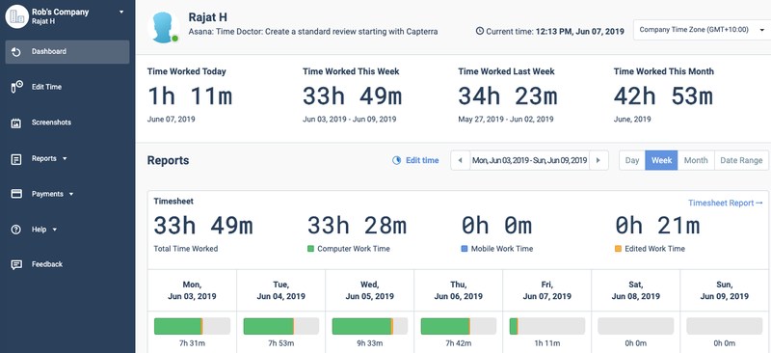The width and height of the screenshot is (771, 353).
Task: Click Rob's Company logo avatar
Action: pyautogui.click(x=16, y=16)
